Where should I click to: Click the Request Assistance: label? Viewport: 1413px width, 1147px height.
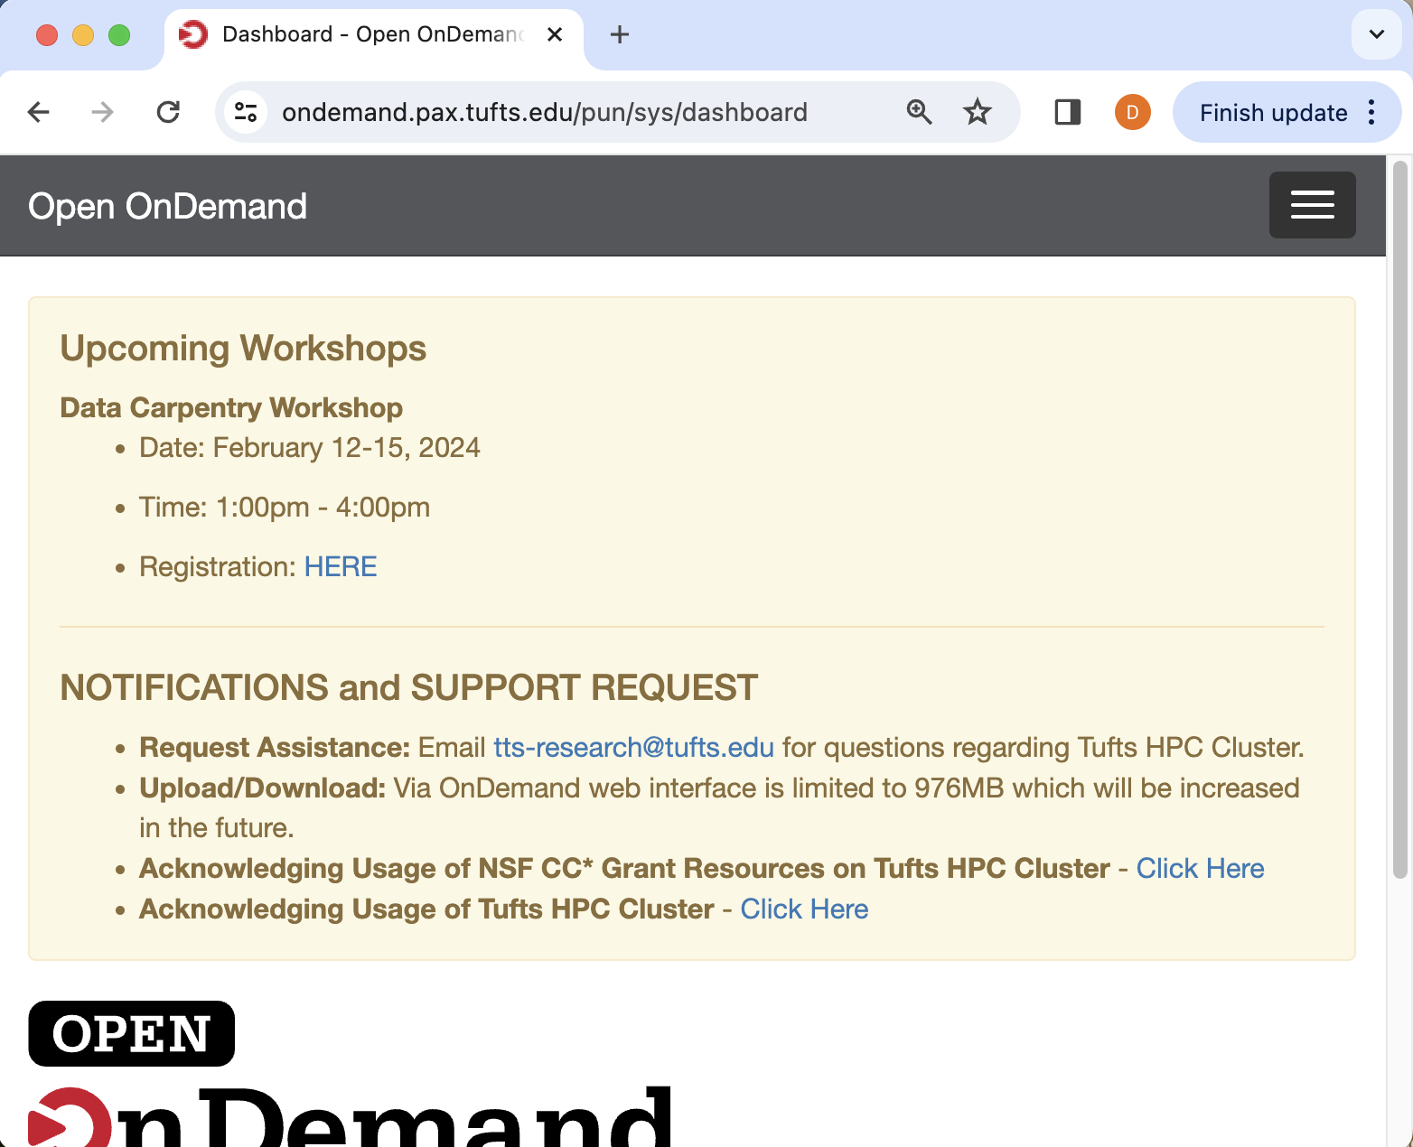point(275,747)
